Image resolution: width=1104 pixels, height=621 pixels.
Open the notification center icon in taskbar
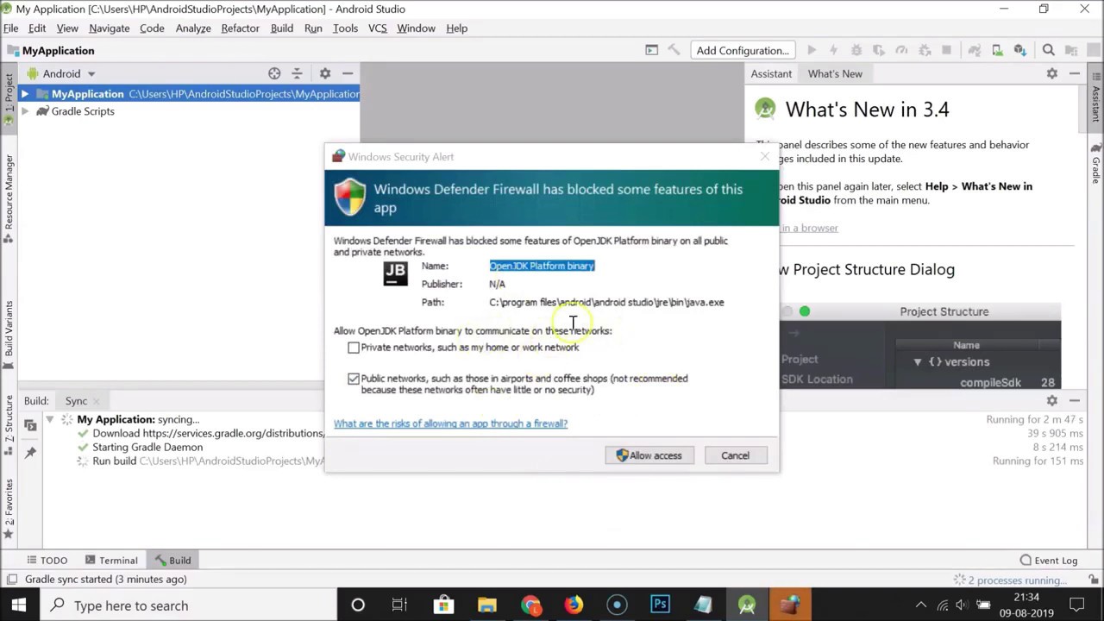pyautogui.click(x=1076, y=605)
